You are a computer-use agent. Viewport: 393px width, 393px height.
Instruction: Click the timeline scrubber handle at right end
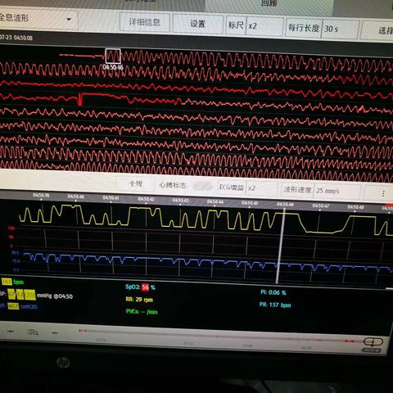pyautogui.click(x=373, y=341)
